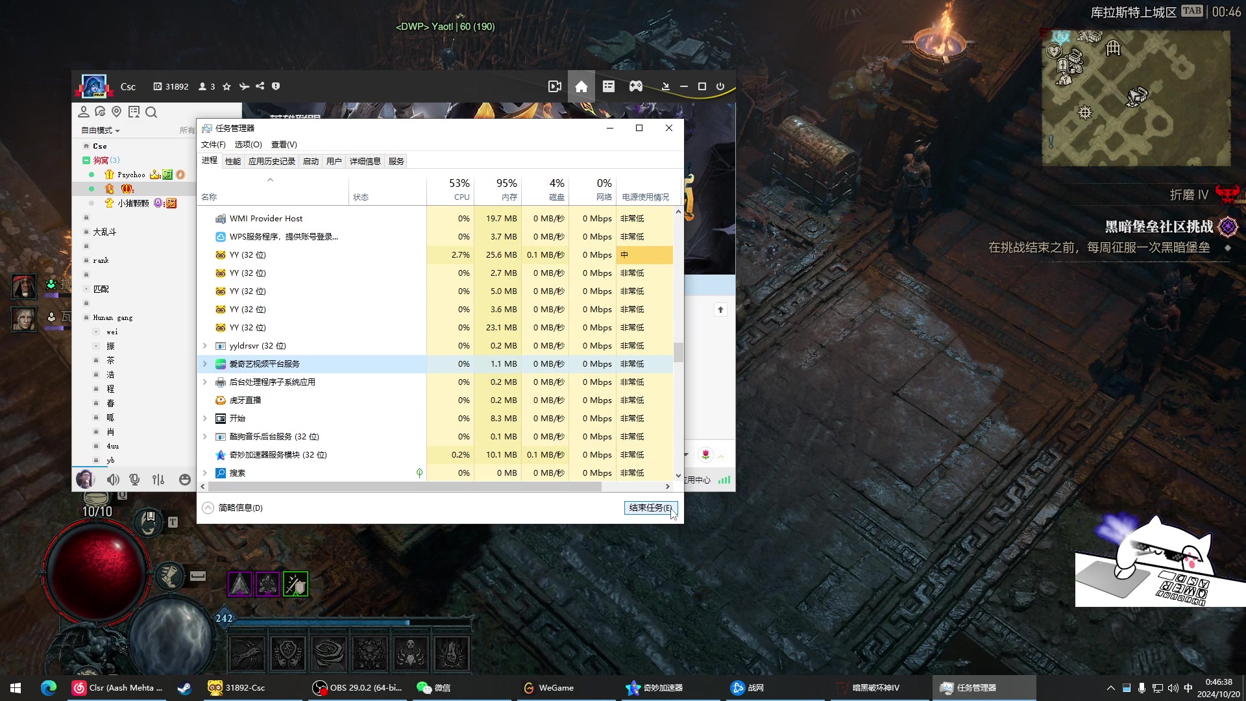Switch to OBS 29.0.2 in taskbar
The image size is (1246, 701).
[359, 688]
